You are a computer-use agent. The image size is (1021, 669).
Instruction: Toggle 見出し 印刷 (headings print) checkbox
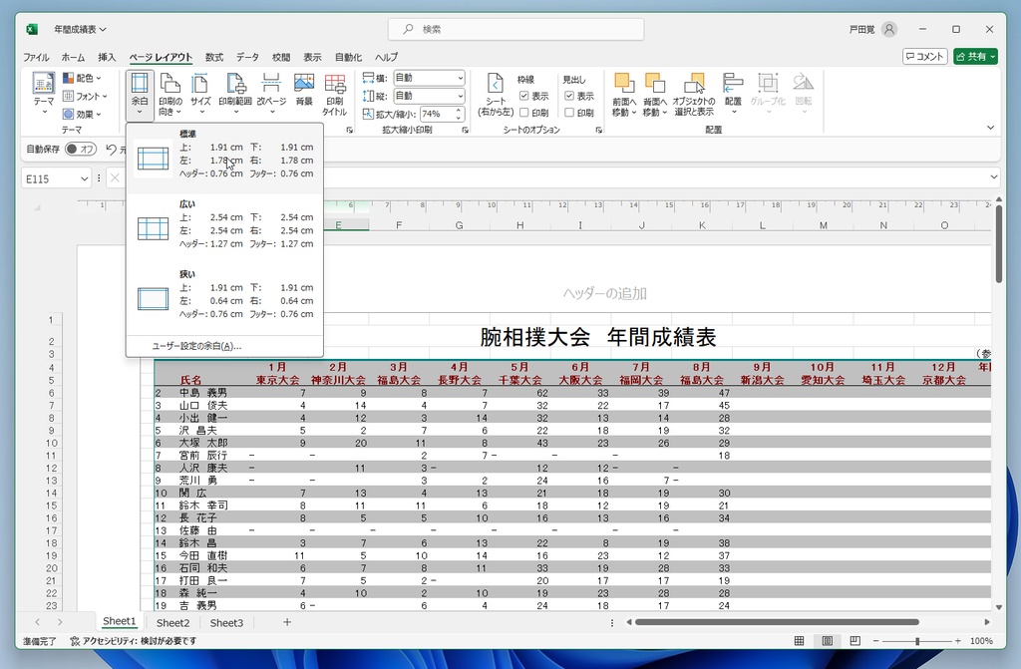[x=569, y=113]
